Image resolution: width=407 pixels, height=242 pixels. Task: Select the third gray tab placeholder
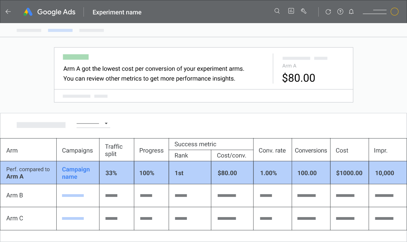coord(91,30)
